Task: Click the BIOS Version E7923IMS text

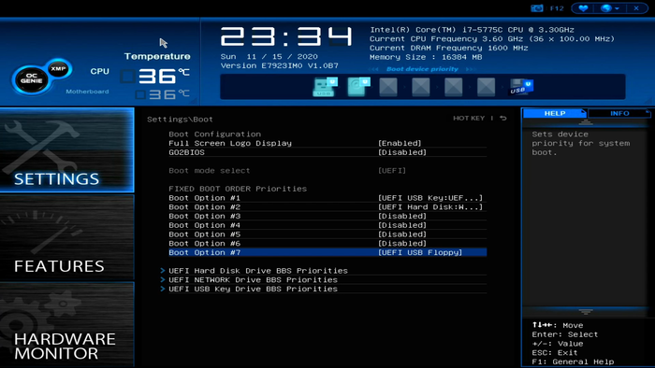Action: click(x=280, y=66)
